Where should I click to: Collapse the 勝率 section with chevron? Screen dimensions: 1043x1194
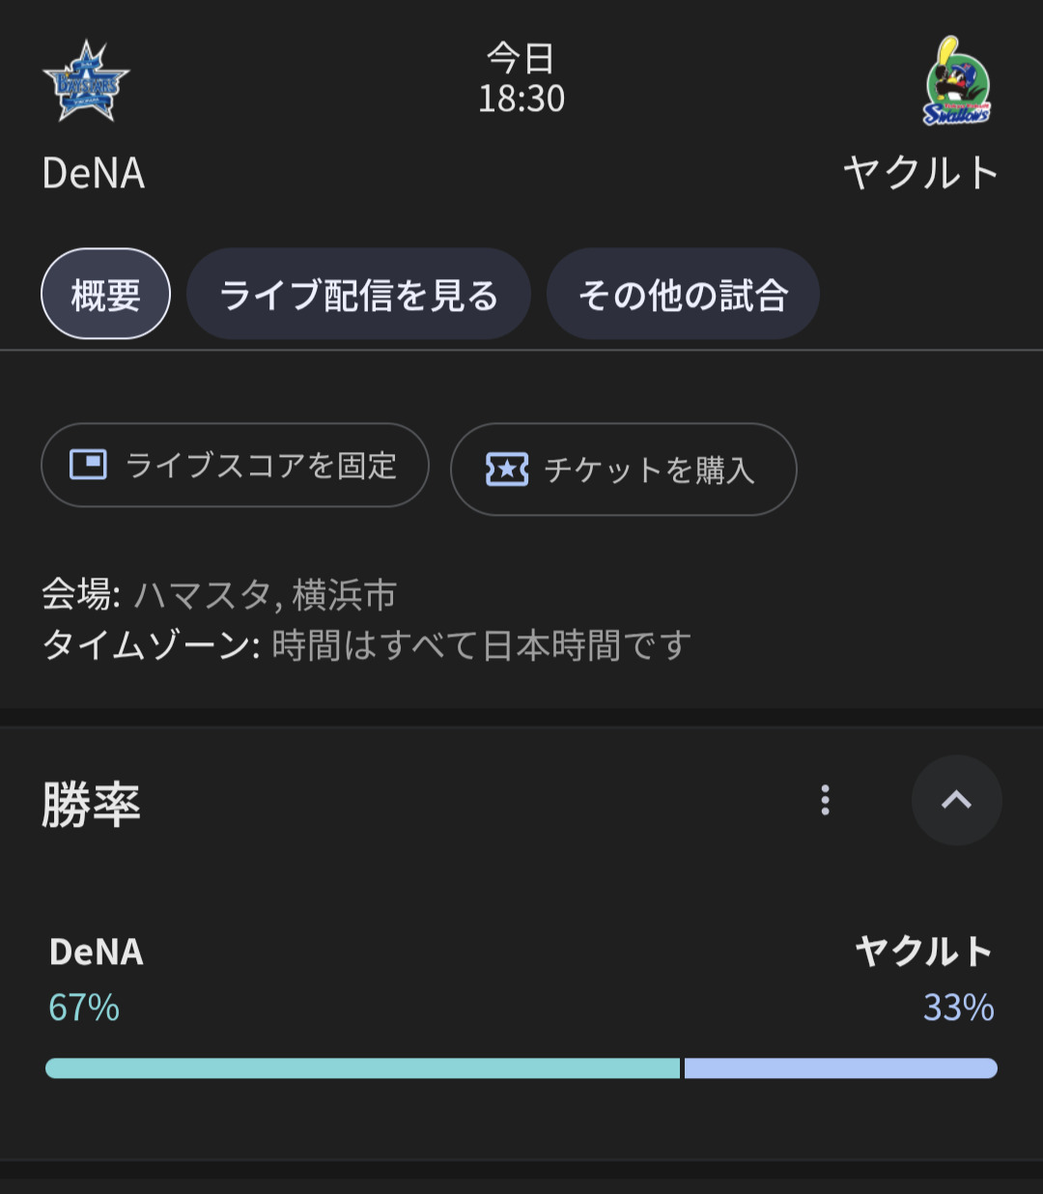tap(956, 800)
